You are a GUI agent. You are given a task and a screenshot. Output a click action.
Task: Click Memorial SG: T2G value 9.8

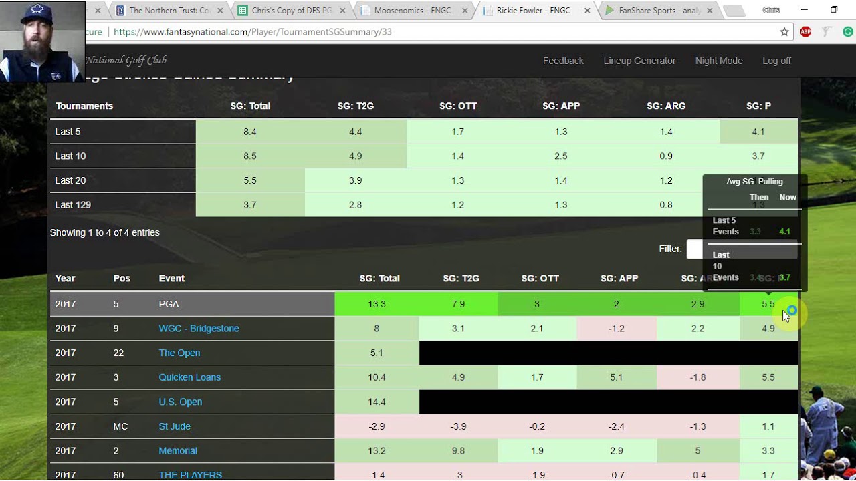(x=458, y=451)
